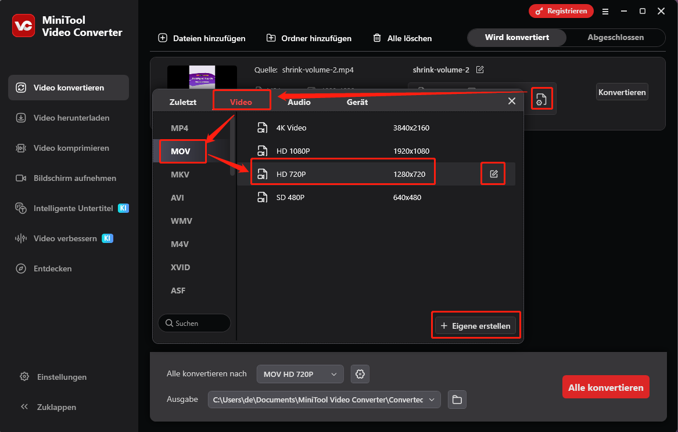Click the format list scrollbar
678x432 pixels.
(232, 147)
